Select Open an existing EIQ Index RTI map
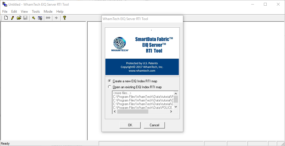 [135, 87]
